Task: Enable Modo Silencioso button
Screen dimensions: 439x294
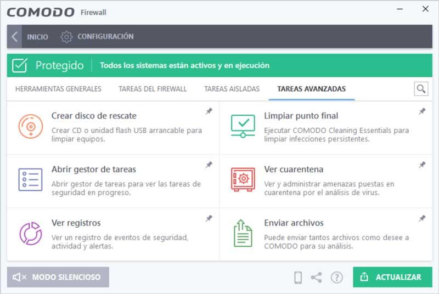Action: pos(58,277)
